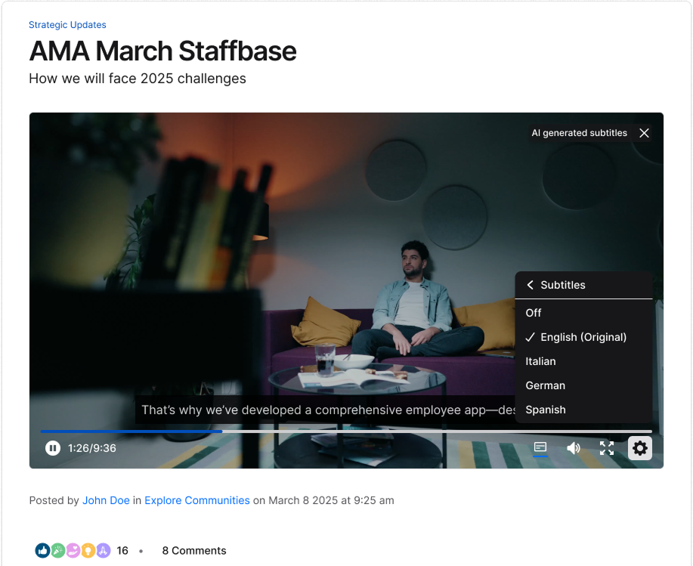Open the video settings gear

coord(640,448)
